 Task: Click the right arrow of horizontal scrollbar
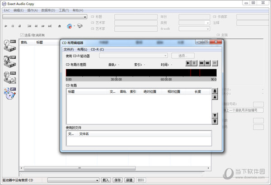coord(208,168)
